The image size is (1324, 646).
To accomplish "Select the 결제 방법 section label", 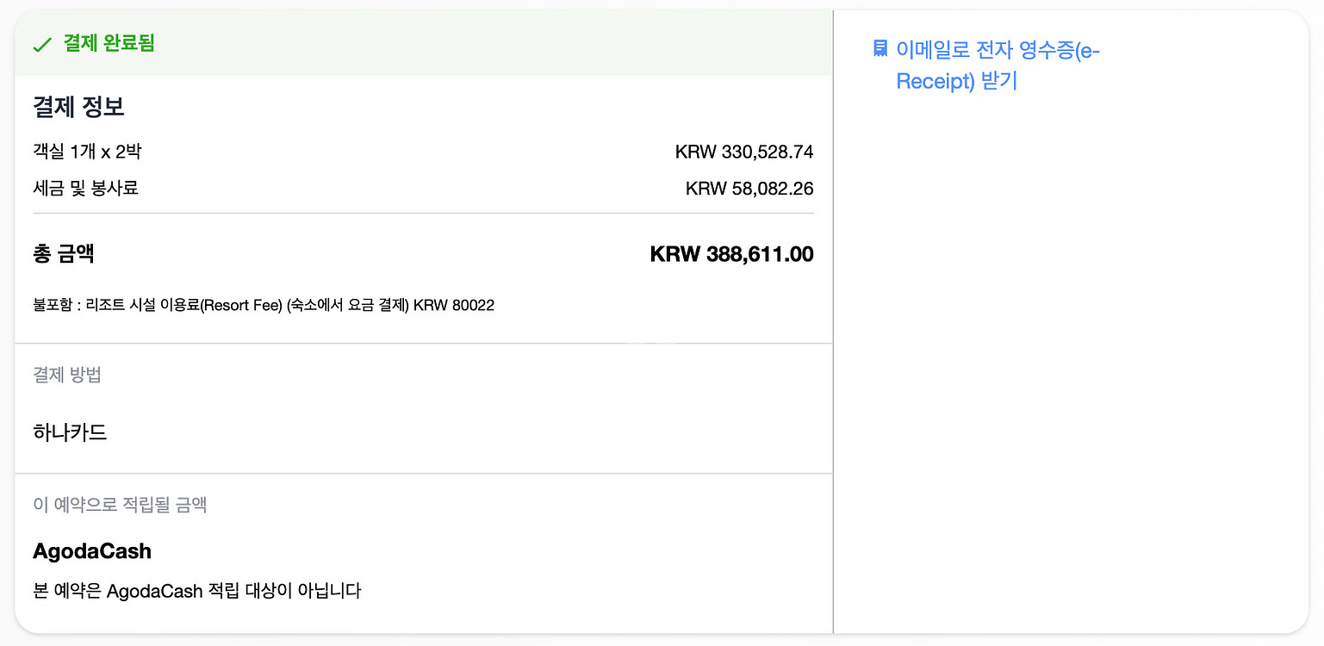I will [67, 375].
